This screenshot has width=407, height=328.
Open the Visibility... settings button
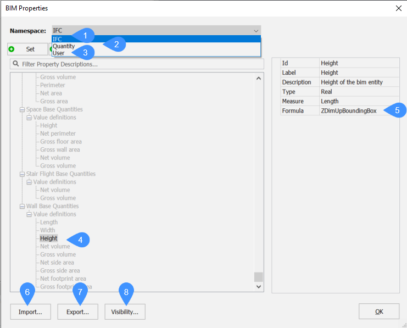[125, 312]
